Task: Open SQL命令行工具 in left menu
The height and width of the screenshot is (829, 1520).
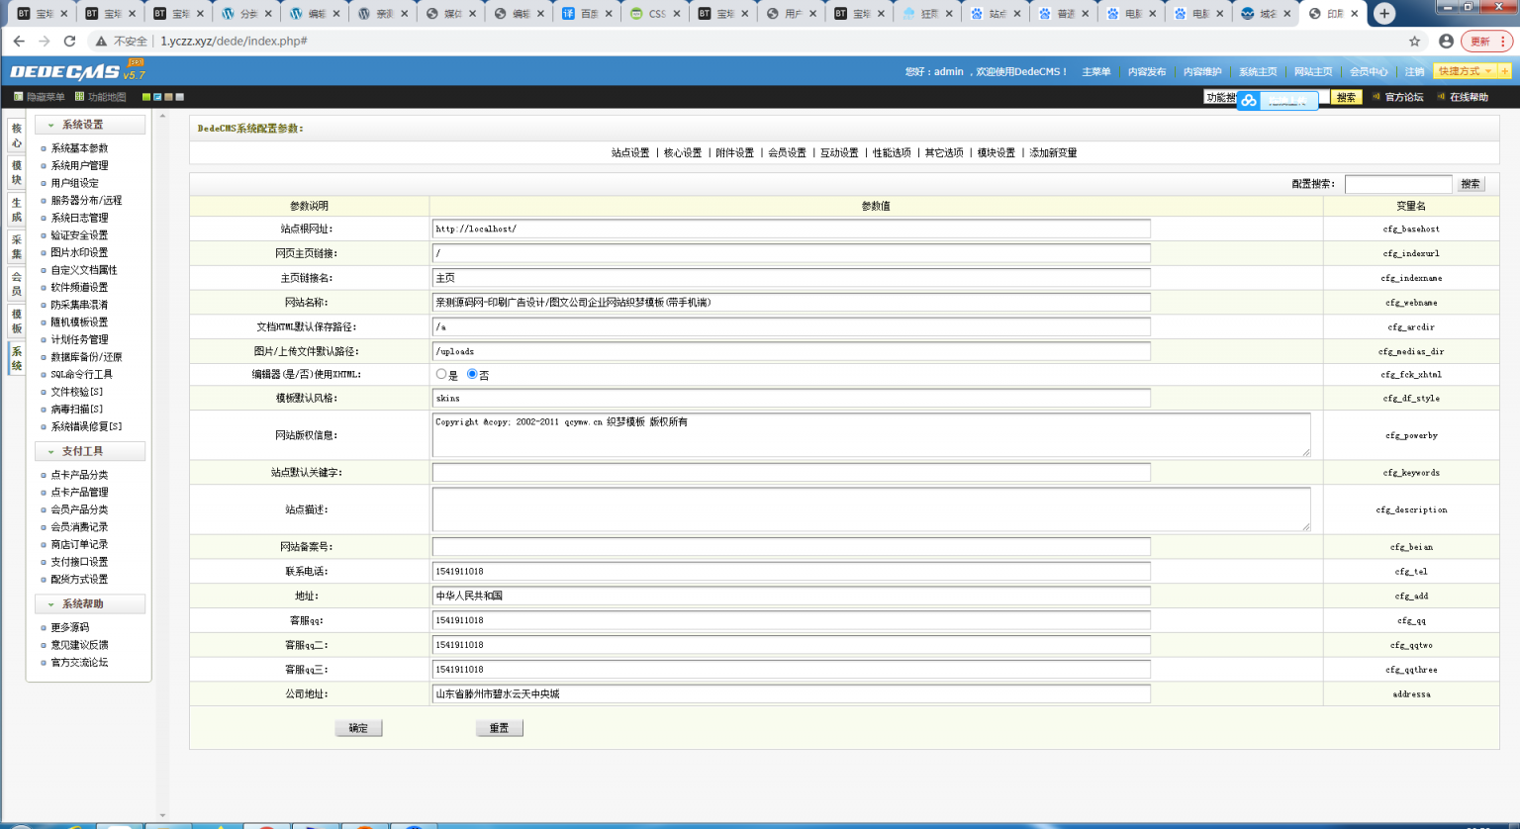Action: coord(81,374)
